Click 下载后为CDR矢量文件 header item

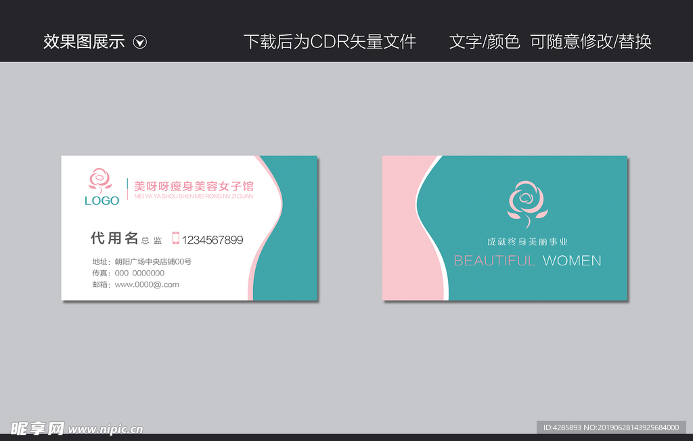(332, 42)
